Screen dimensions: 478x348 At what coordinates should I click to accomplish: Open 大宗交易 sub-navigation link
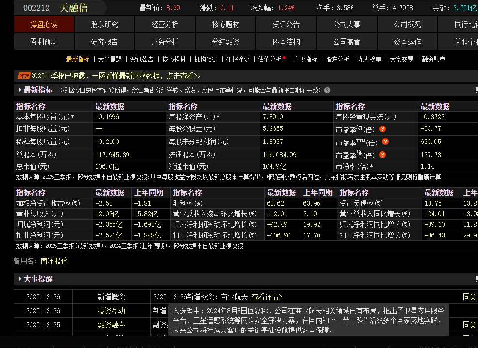tap(401, 59)
